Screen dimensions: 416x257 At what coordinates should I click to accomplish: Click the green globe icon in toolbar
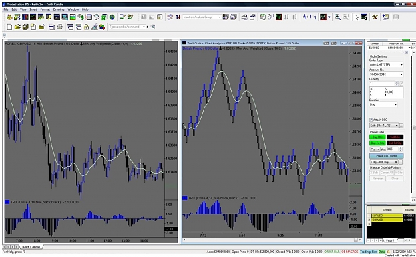(x=112, y=17)
